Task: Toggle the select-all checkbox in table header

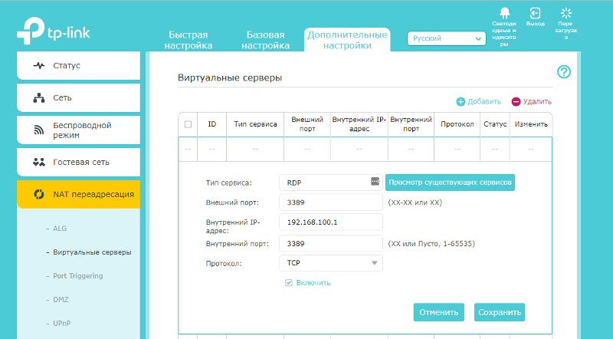Action: [x=188, y=124]
